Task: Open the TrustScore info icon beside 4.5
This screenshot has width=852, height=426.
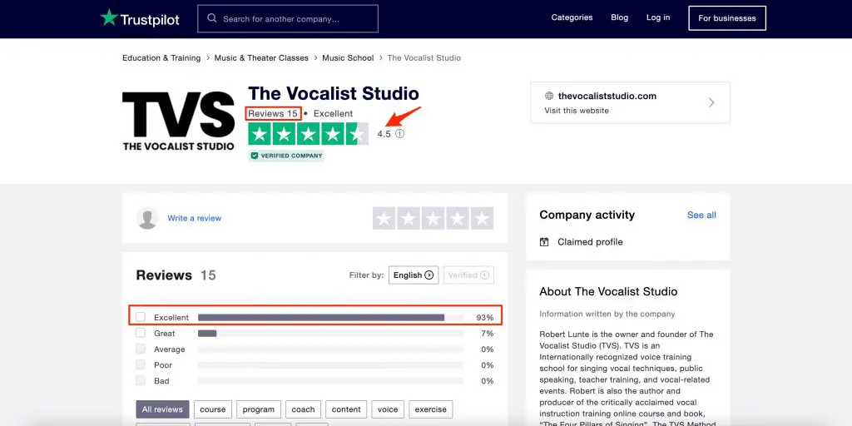Action: [400, 134]
